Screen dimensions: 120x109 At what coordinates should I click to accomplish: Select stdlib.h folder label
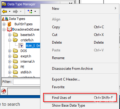point(26,72)
